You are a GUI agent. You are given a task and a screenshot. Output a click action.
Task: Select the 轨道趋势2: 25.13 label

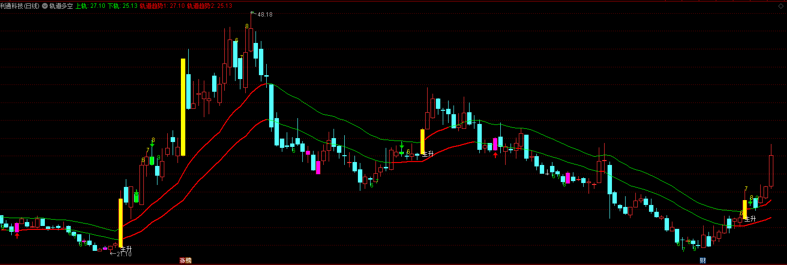click(210, 6)
